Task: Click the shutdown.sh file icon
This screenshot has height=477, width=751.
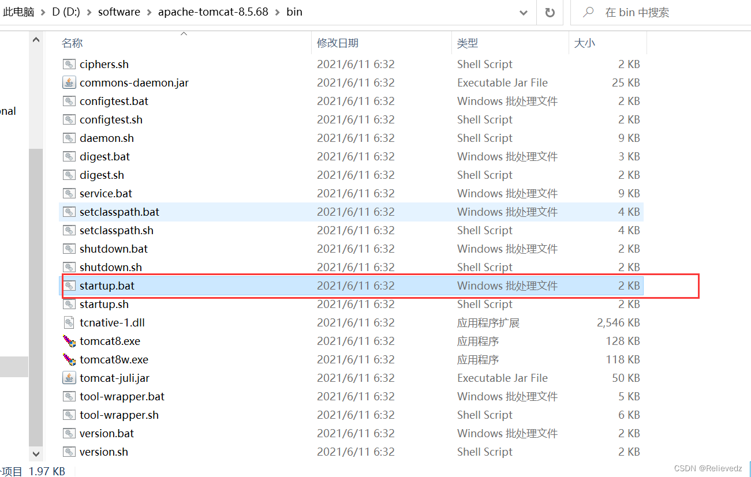Action: [69, 268]
